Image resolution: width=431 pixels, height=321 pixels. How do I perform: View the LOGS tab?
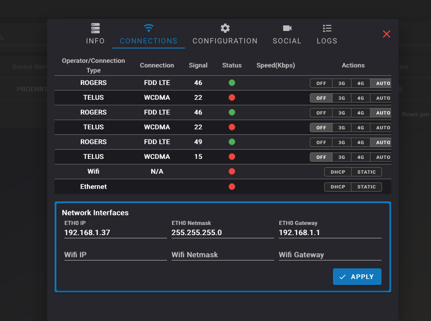coord(327,34)
